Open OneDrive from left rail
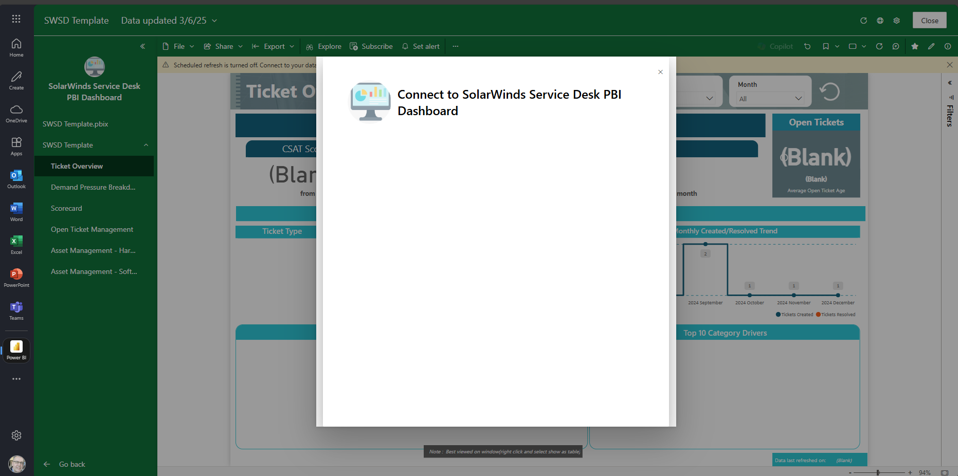Image resolution: width=958 pixels, height=476 pixels. pyautogui.click(x=16, y=113)
